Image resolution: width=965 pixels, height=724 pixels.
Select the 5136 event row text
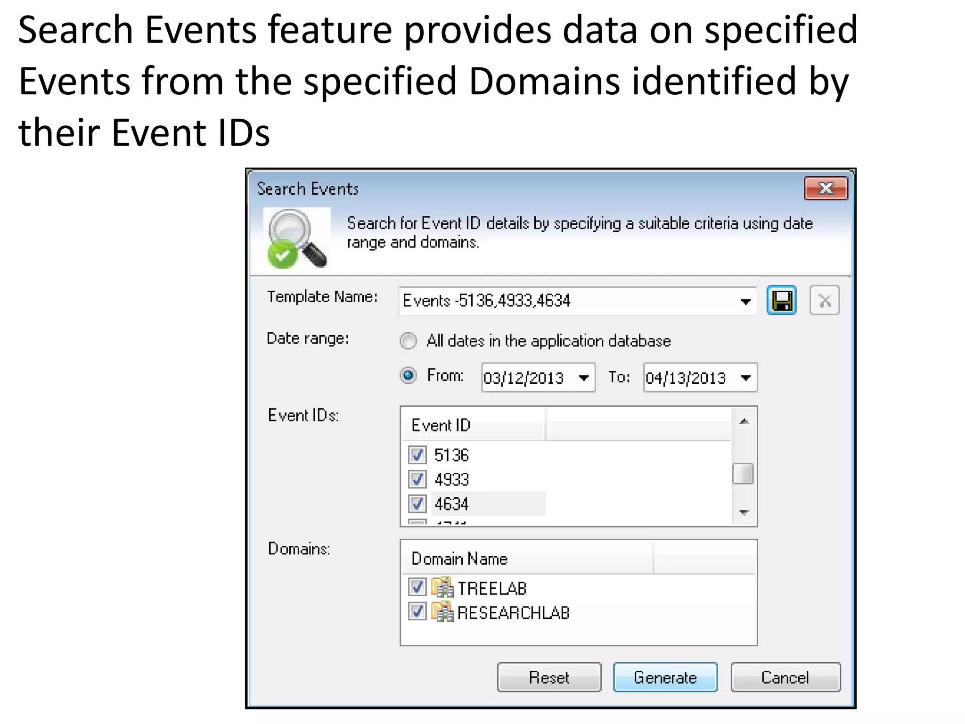coord(451,455)
